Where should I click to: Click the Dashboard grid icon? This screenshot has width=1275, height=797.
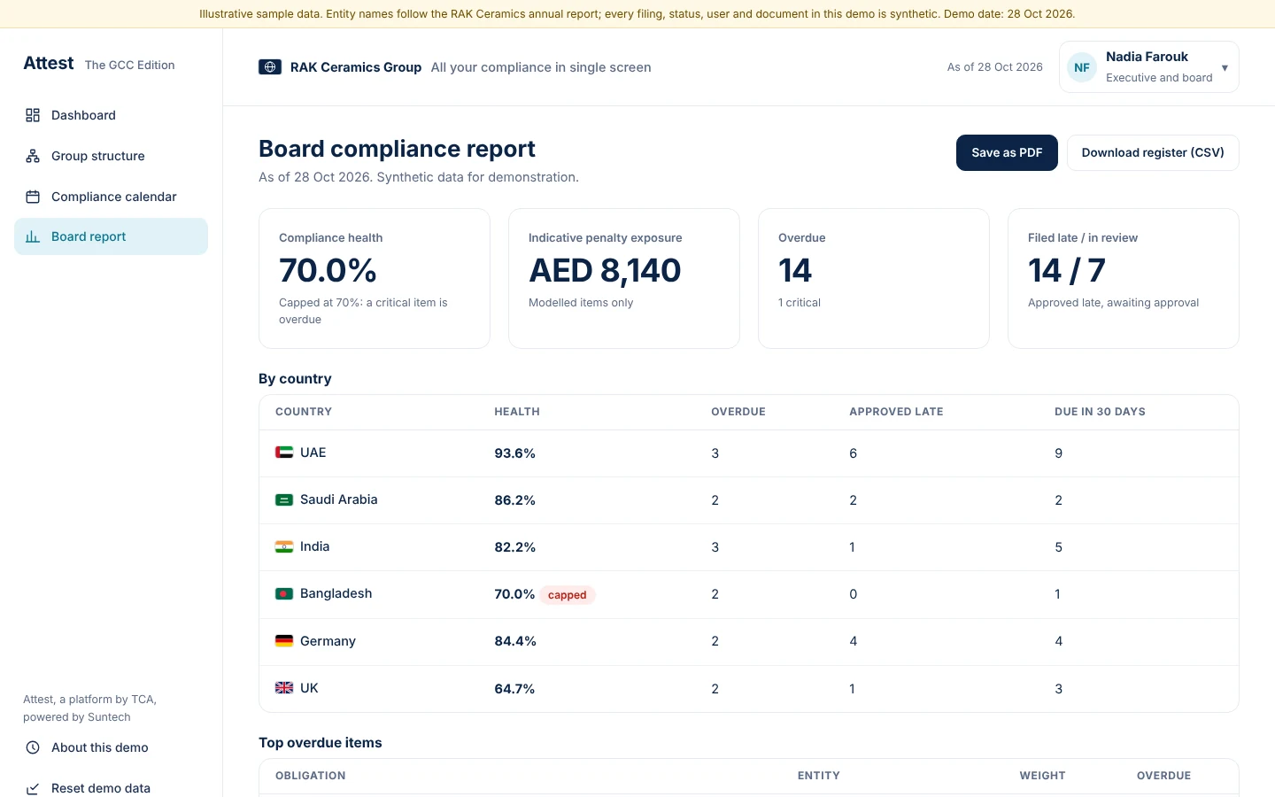point(33,115)
